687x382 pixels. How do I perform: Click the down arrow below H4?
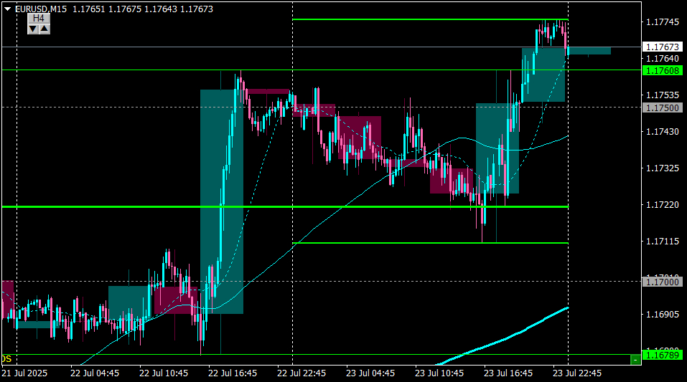(x=33, y=29)
